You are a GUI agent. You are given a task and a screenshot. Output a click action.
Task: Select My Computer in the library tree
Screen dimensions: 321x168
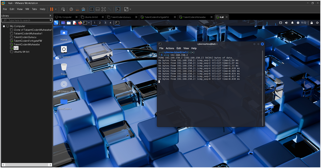click(18, 26)
